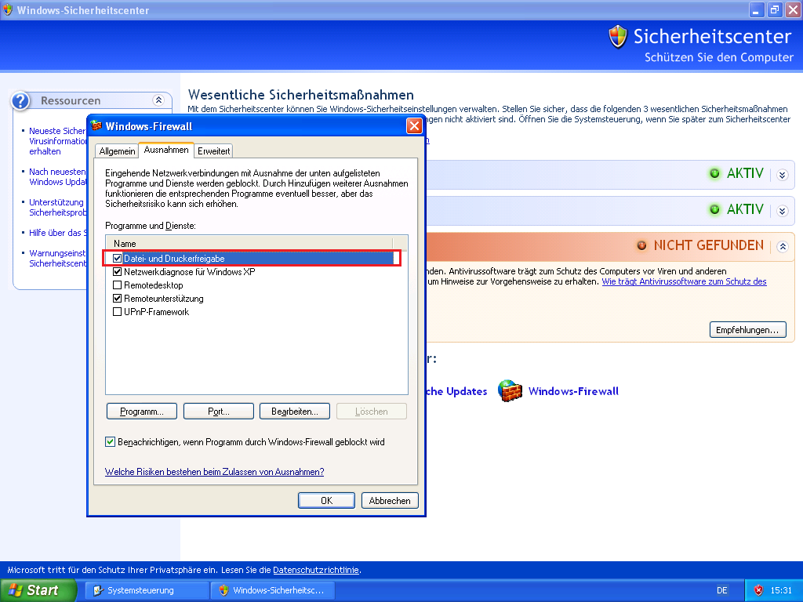Switch to the Allgemein tab

(x=118, y=151)
